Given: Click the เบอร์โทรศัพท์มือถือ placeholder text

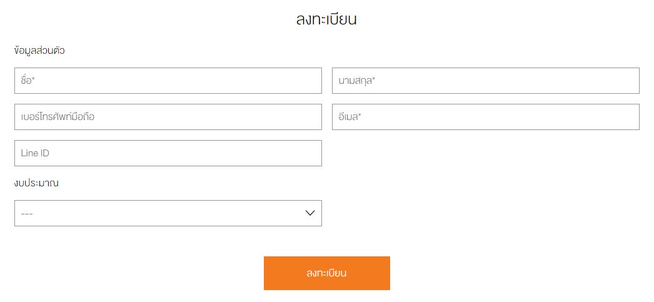Looking at the screenshot, I should (58, 117).
